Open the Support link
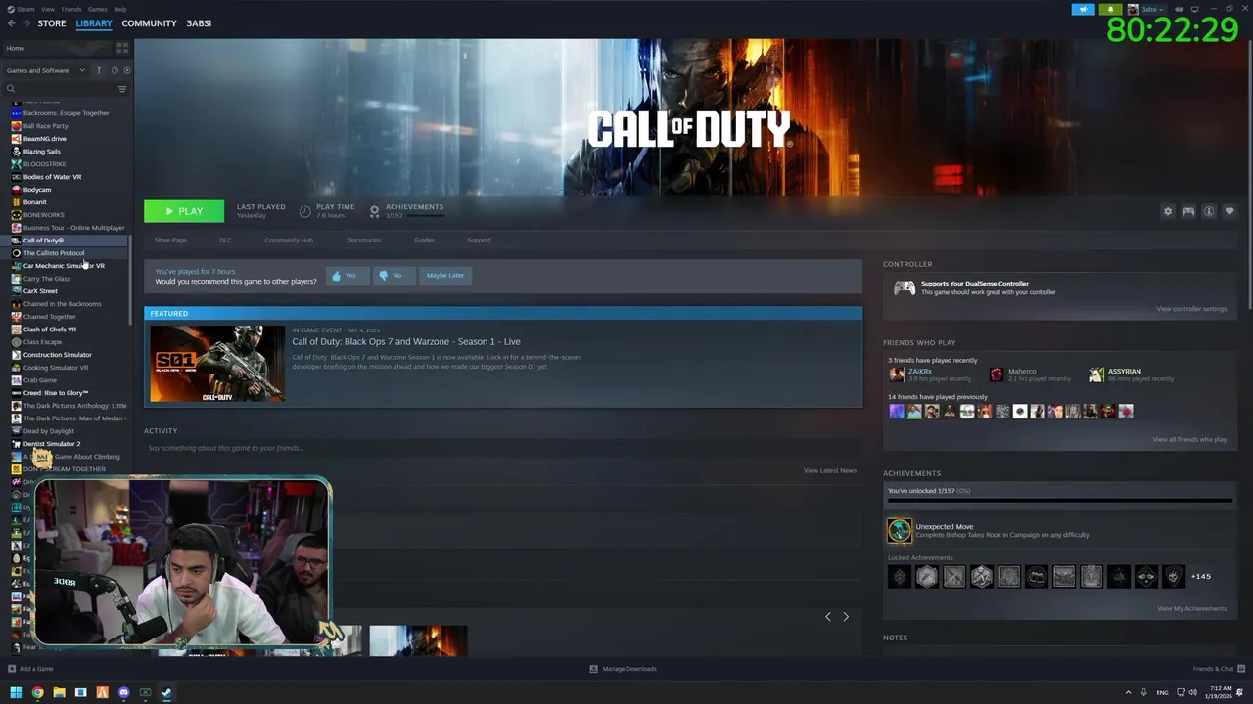The height and width of the screenshot is (704, 1253). click(x=479, y=240)
